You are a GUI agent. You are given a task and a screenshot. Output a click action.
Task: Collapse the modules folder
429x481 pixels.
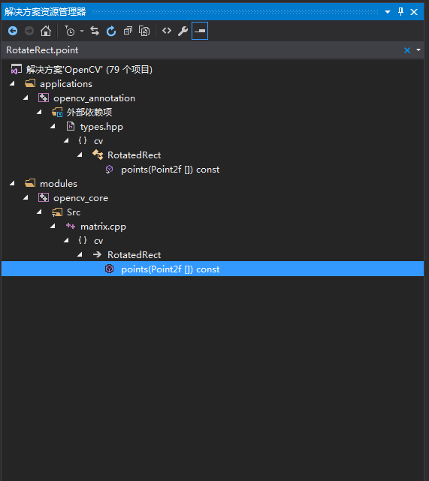coord(12,183)
